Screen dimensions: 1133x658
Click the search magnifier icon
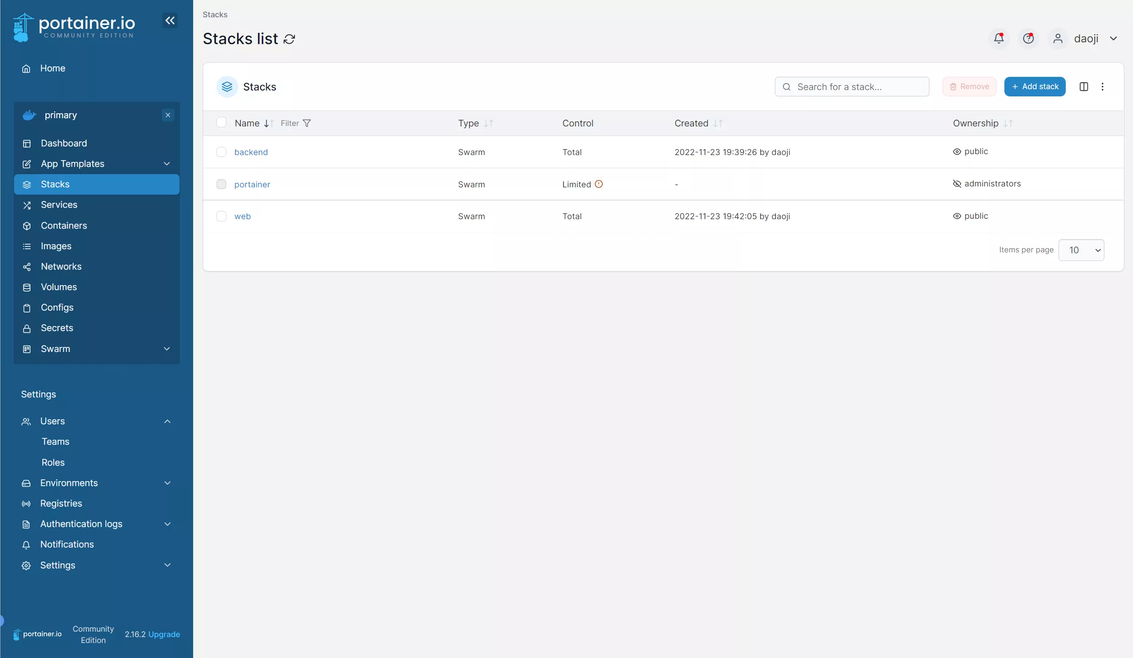coord(787,87)
